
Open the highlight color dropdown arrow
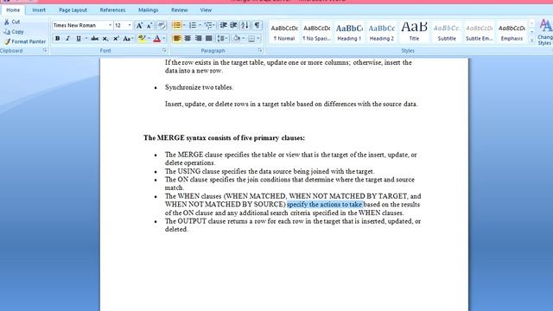click(149, 38)
